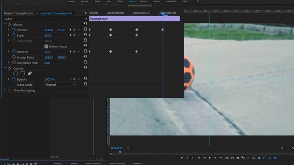Collapse the Motion effect group

[5, 24]
